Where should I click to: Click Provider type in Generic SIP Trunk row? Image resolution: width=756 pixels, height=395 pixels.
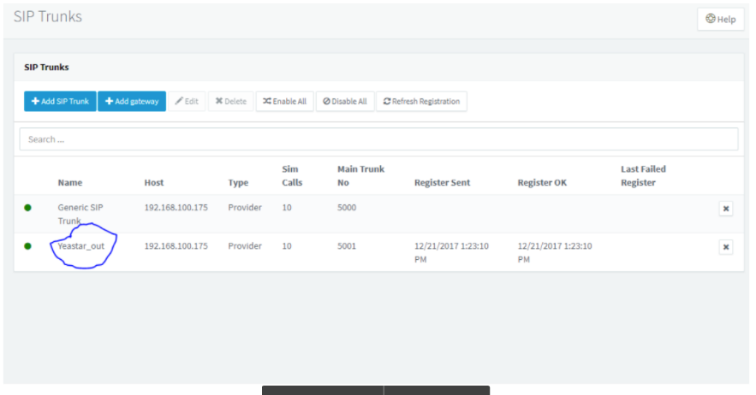(x=245, y=208)
